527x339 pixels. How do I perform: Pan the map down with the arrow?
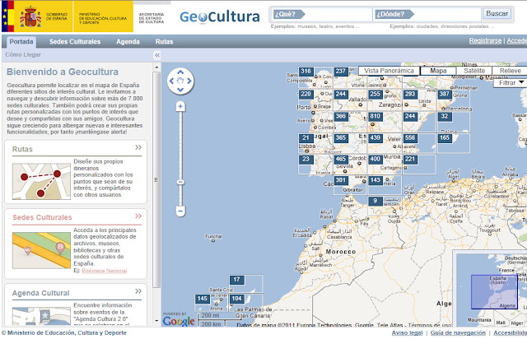tap(180, 90)
